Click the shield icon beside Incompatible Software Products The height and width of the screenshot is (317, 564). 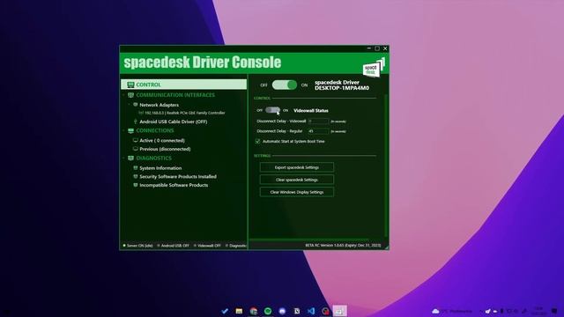(135, 185)
